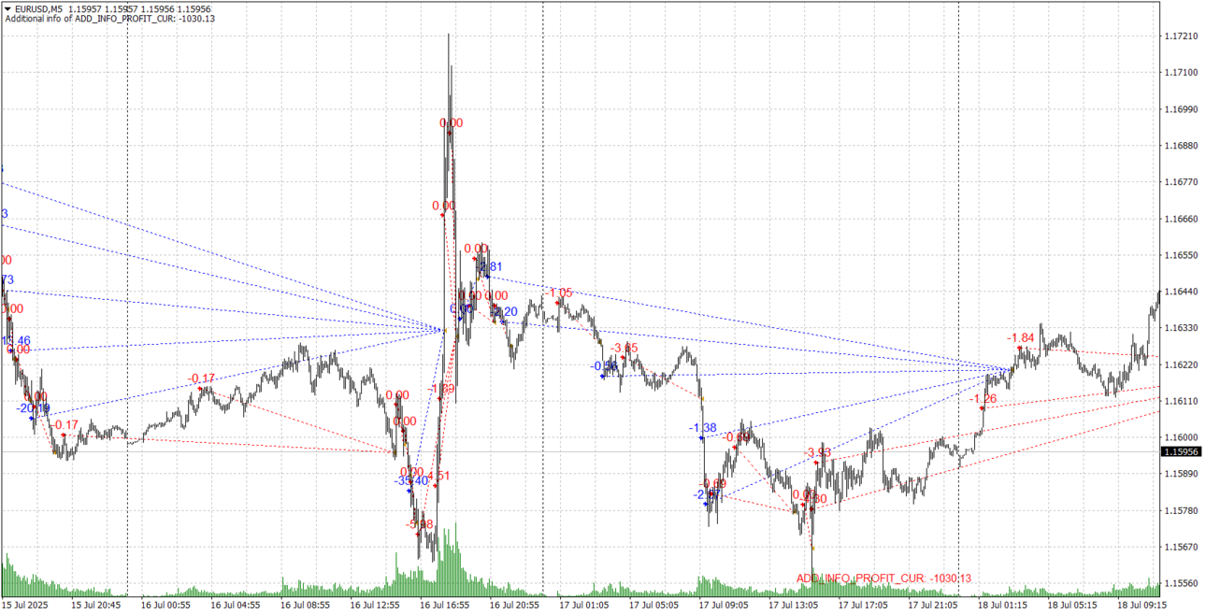Click the EURUSD,M5 chart title text

click(x=39, y=8)
